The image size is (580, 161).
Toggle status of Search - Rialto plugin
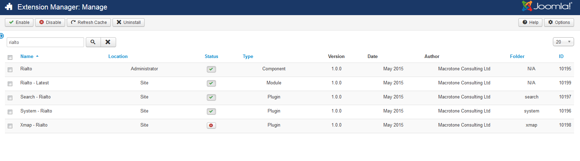211,97
